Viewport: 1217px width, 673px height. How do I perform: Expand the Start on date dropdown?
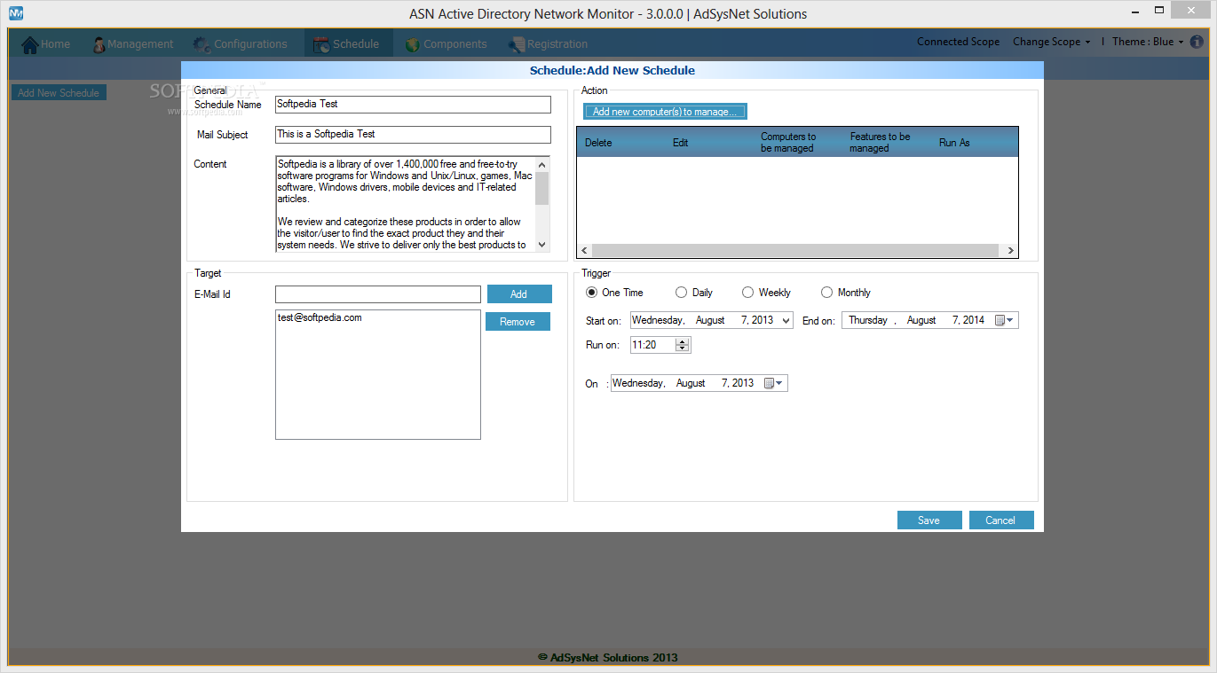pyautogui.click(x=785, y=320)
